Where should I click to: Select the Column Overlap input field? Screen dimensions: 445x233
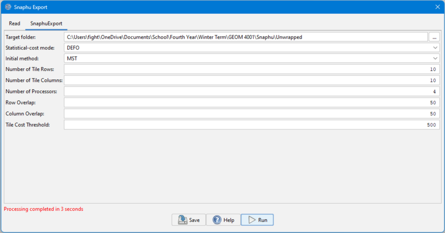[x=251, y=114]
